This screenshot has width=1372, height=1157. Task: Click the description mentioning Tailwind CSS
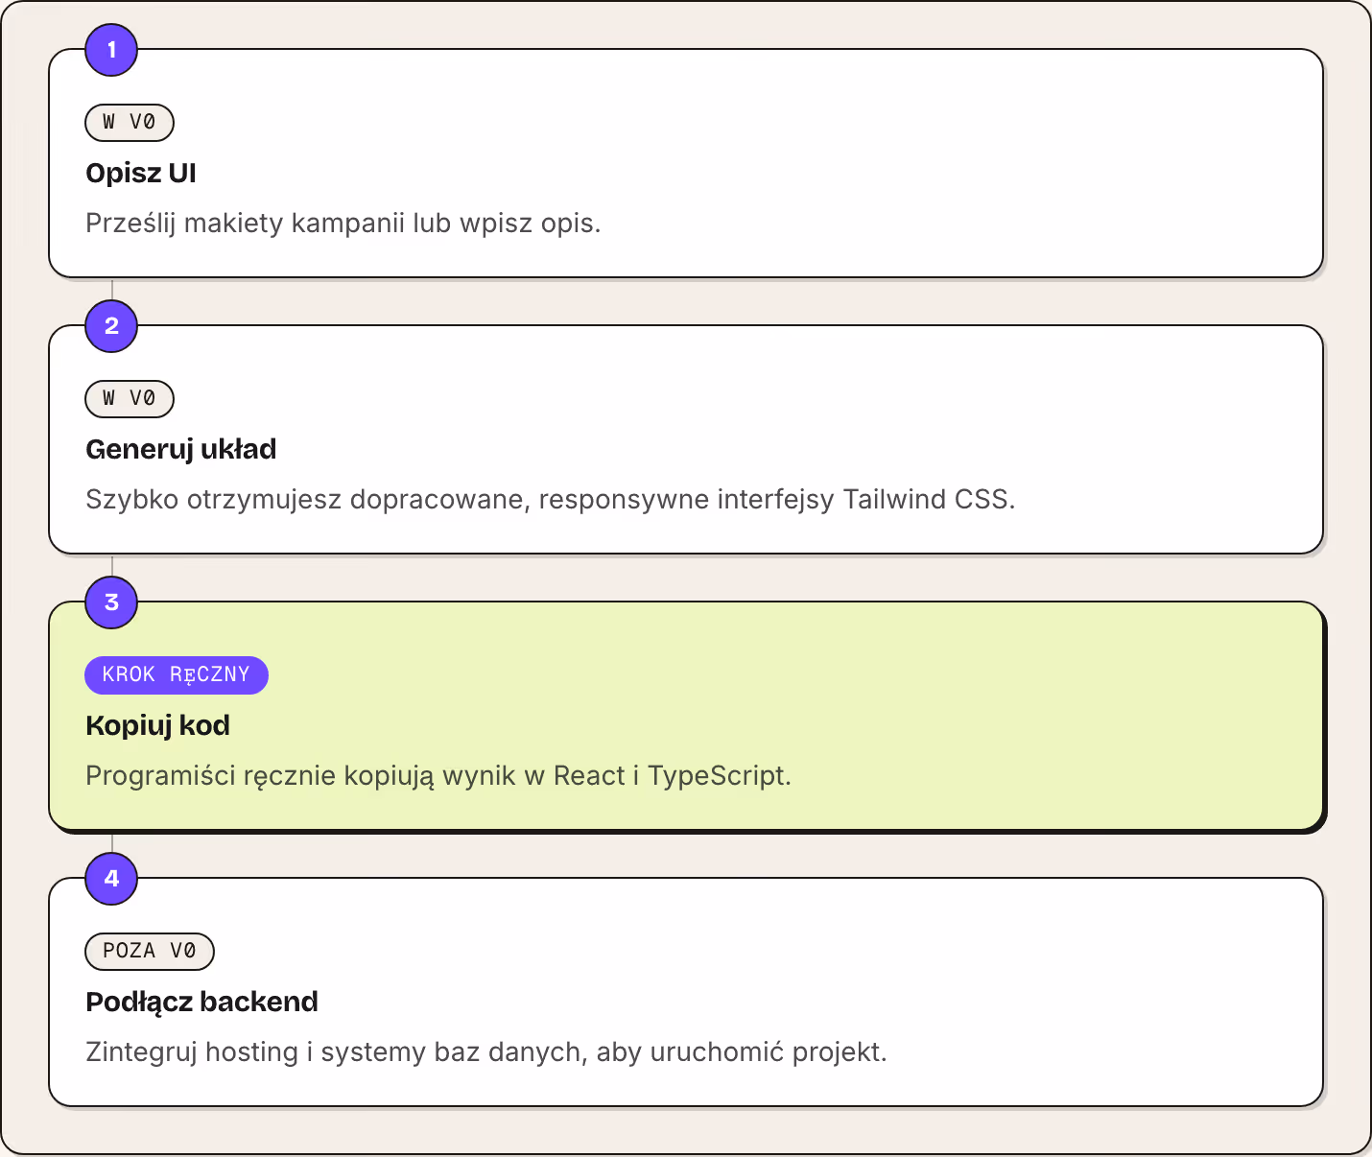551,500
